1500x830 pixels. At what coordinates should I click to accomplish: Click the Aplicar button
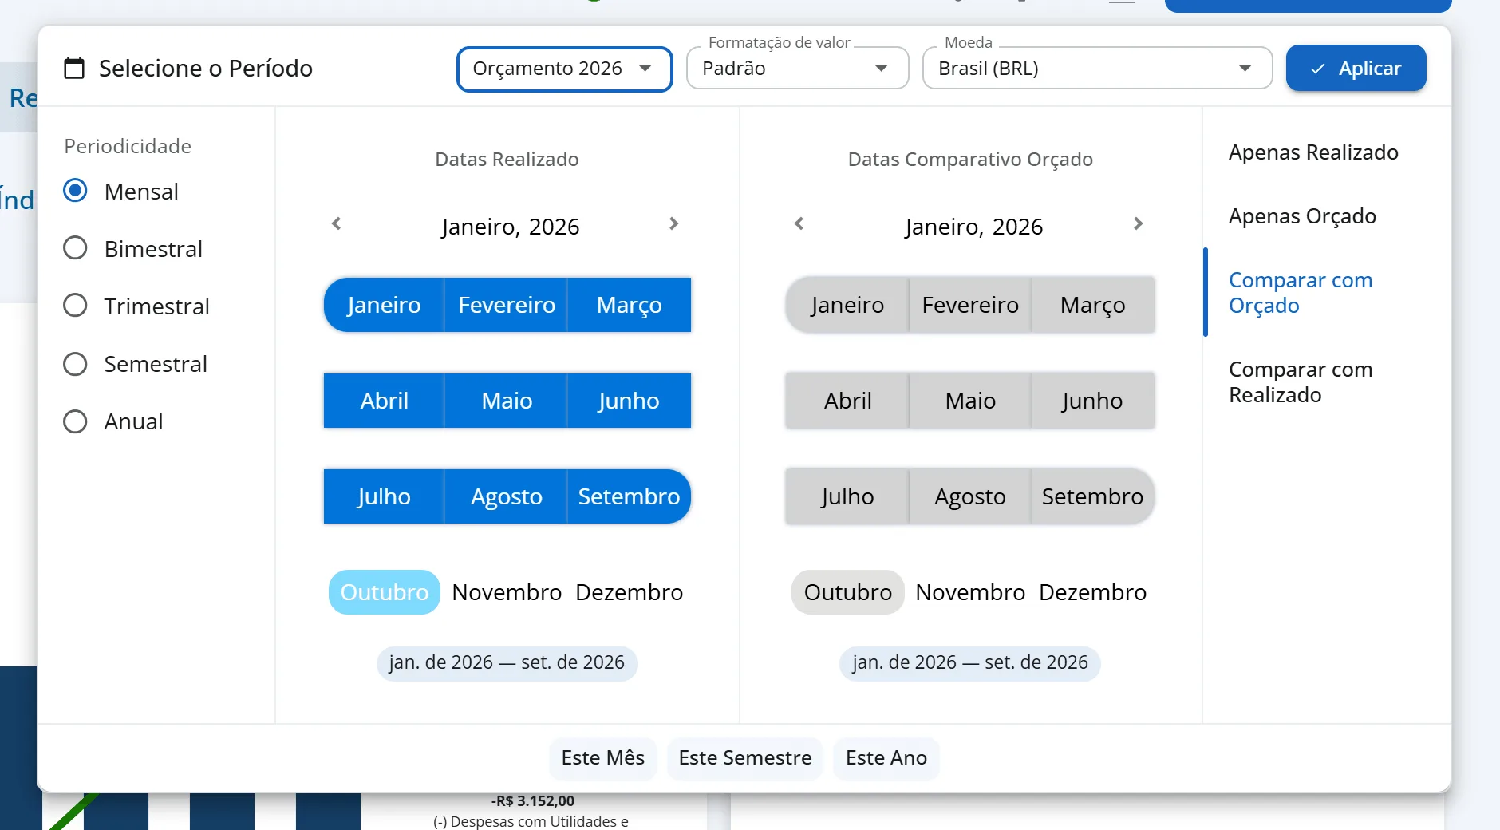tap(1356, 69)
